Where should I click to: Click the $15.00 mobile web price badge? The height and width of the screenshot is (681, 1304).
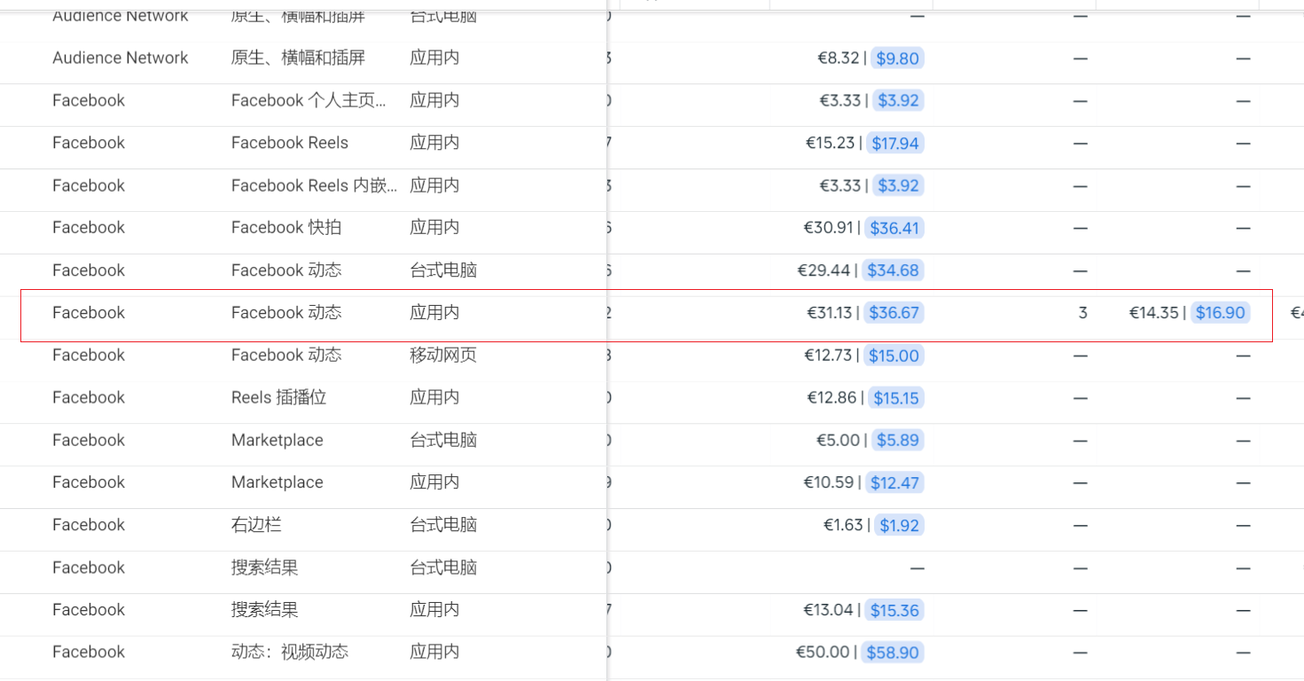(x=894, y=356)
